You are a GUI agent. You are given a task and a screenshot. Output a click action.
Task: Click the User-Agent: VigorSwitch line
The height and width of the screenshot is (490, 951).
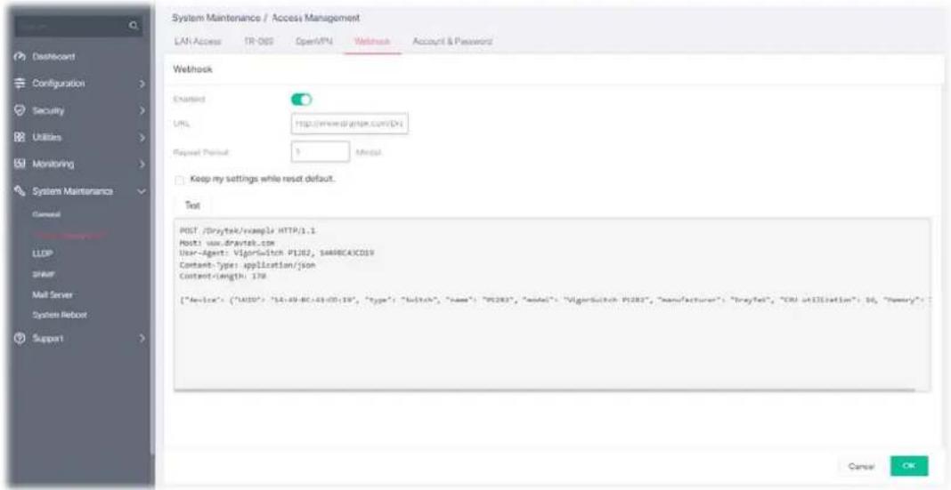coord(277,253)
